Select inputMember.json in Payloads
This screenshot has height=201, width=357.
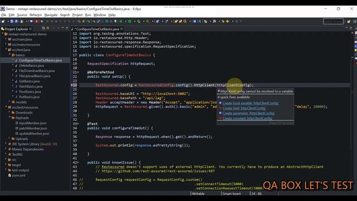pyautogui.click(x=32, y=123)
